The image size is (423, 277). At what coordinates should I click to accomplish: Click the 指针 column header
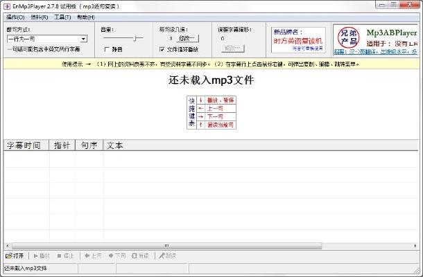pyautogui.click(x=62, y=145)
